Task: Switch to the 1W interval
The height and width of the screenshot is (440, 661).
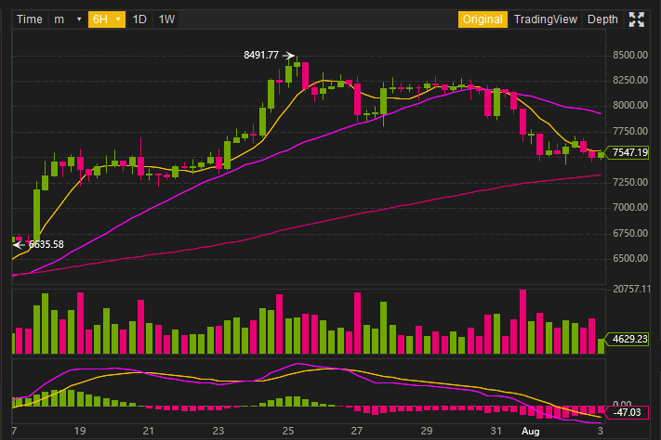Action: [166, 19]
